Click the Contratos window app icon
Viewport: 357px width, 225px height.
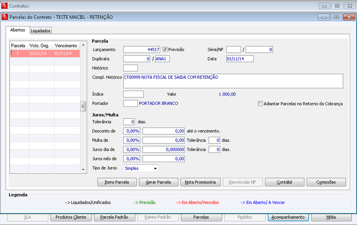tap(4, 6)
